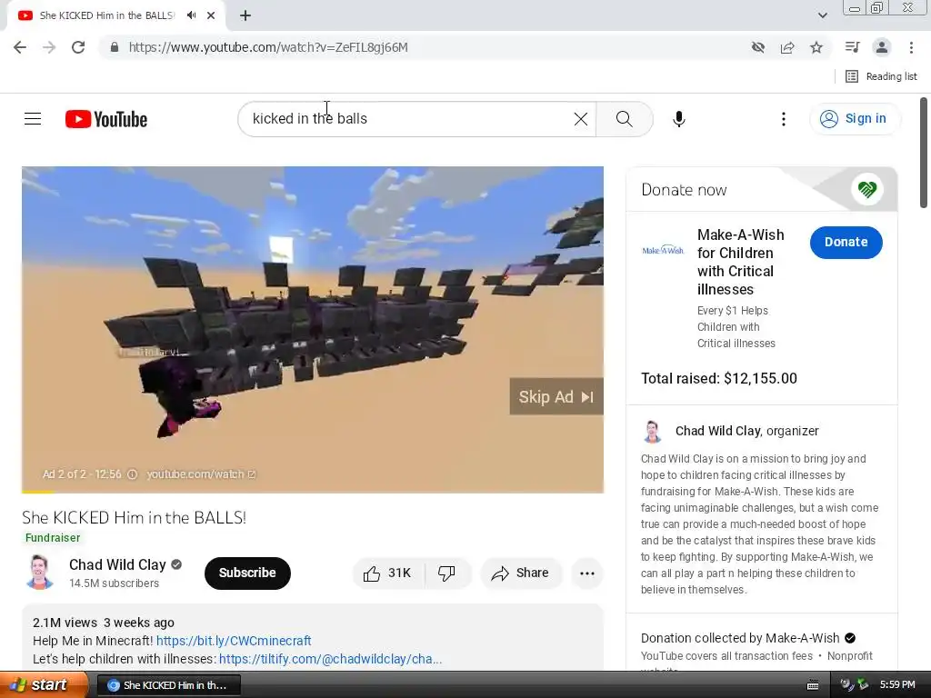Open Chrome three-dot menu
Screen dimensions: 931x698
911,47
